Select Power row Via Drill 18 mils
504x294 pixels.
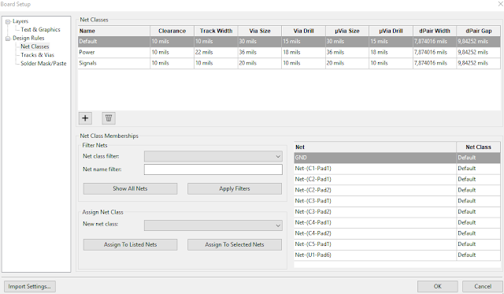click(x=303, y=53)
